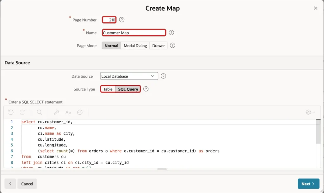Choose Table source type
324x193 pixels.
(108, 89)
